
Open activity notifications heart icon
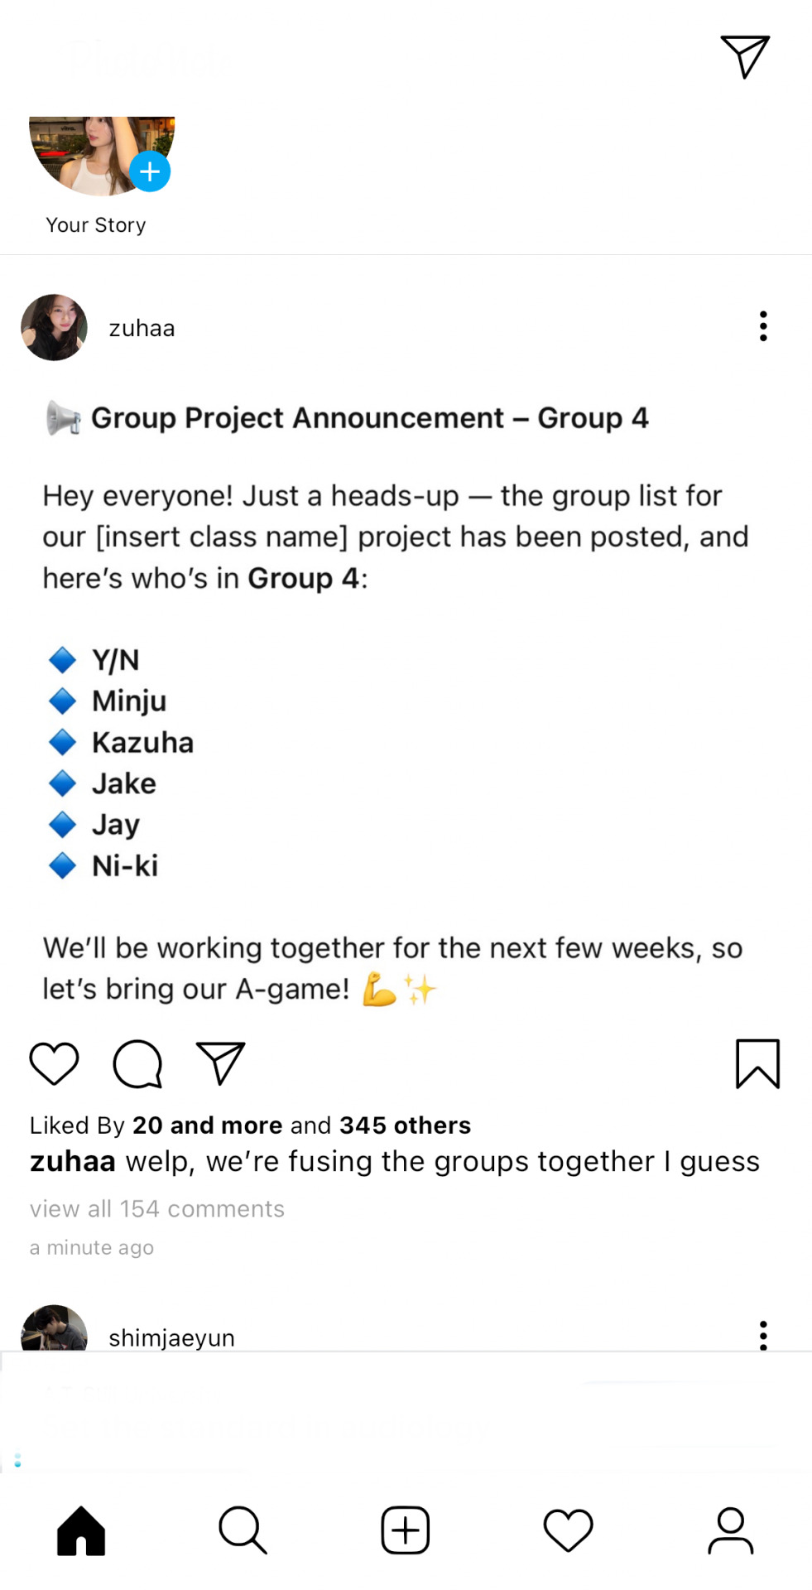(x=568, y=1530)
